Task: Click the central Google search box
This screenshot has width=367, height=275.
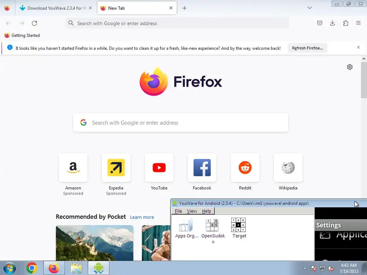Action: (x=181, y=123)
